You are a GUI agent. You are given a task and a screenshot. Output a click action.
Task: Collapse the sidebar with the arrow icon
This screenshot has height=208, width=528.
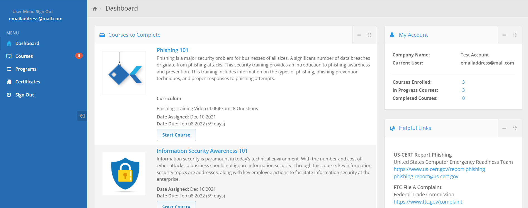pos(82,116)
